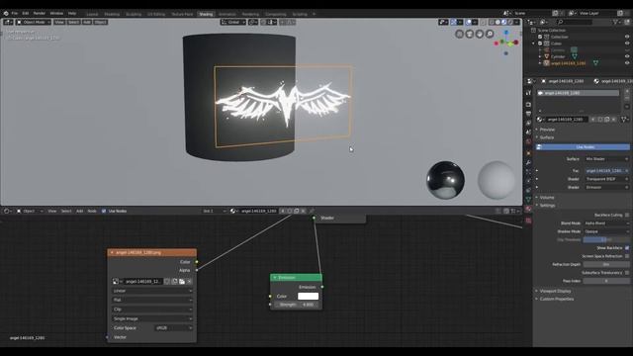The image size is (633, 356).
Task: Toggle viewport overlays
Action: [468, 22]
